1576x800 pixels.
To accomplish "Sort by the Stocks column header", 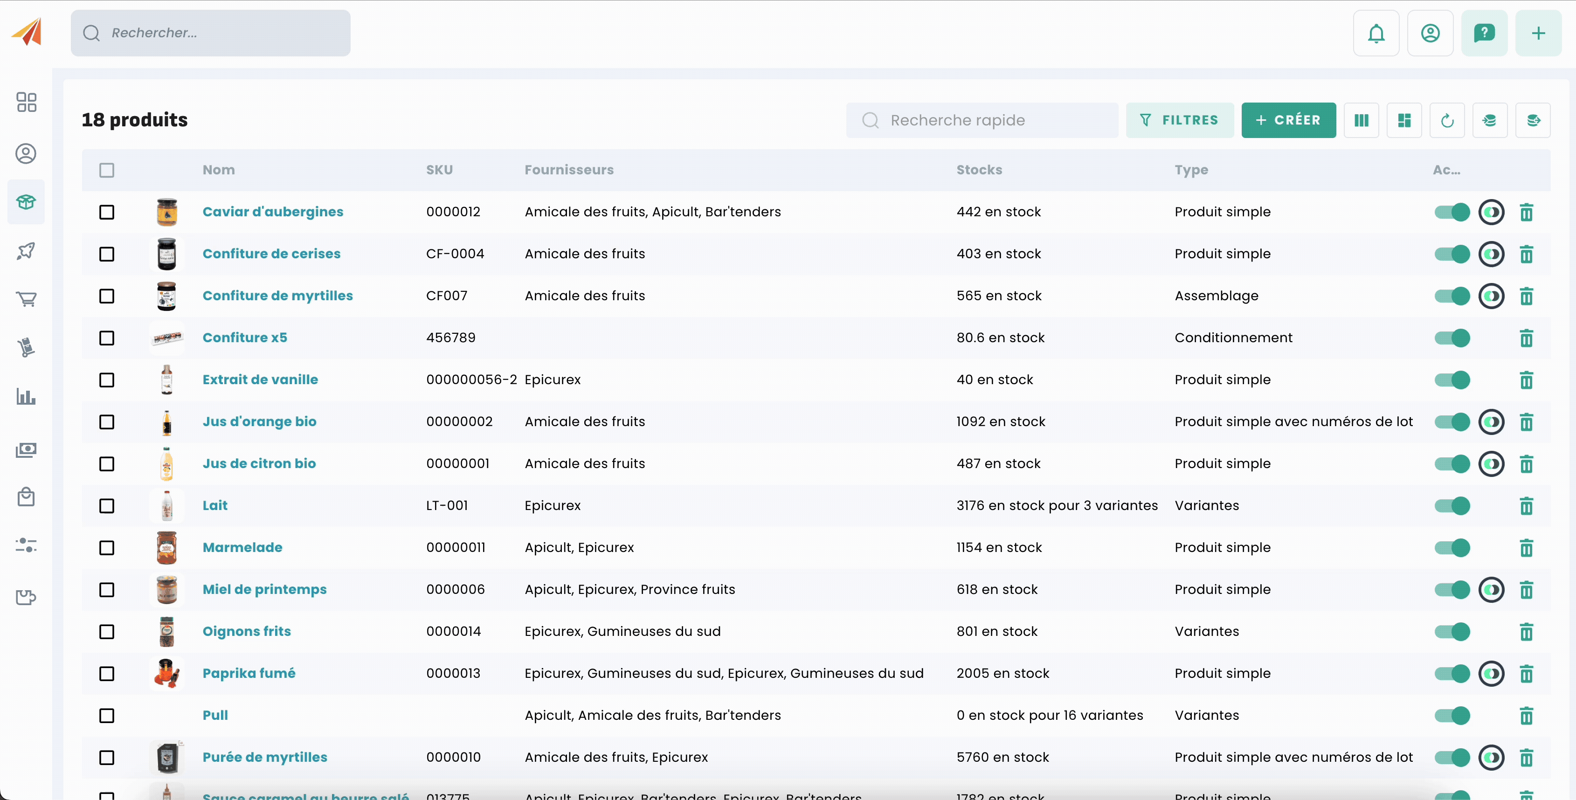I will 979,170.
